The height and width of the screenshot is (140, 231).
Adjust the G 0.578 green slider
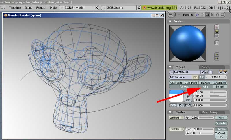(x=210, y=96)
